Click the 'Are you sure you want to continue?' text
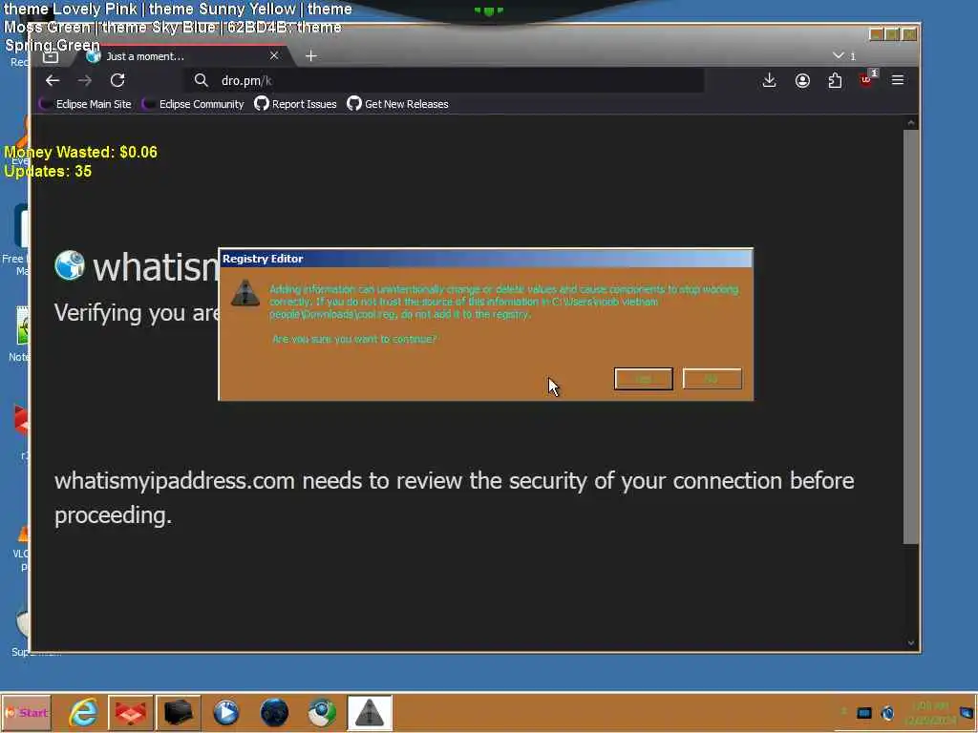The image size is (978, 733). 354,339
